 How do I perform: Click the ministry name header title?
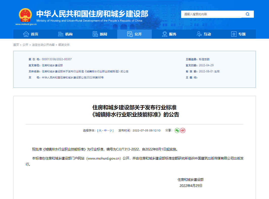92,14
